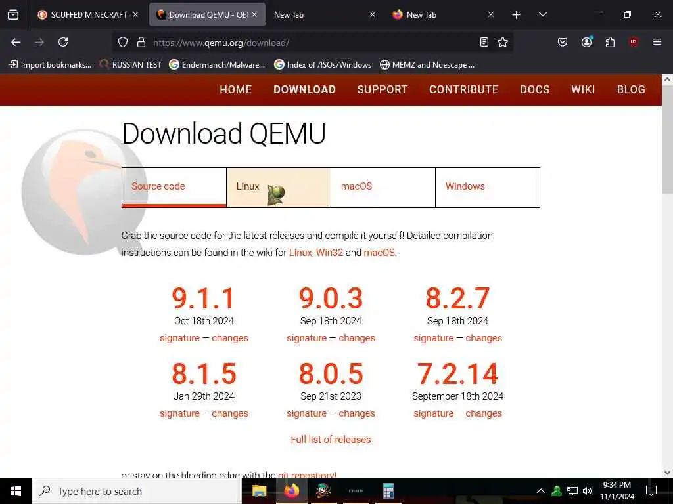
Task: Open Extensions puzzle icon
Action: coord(610,42)
